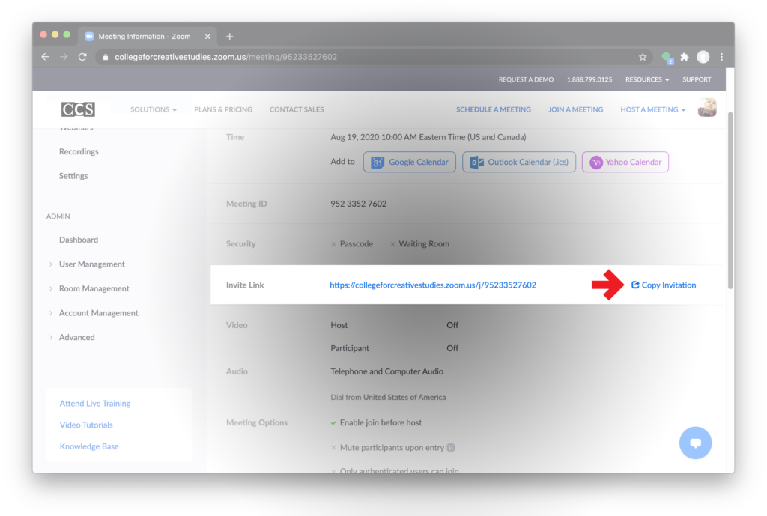Open the support chat bubble
The width and height of the screenshot is (767, 516).
click(x=695, y=443)
